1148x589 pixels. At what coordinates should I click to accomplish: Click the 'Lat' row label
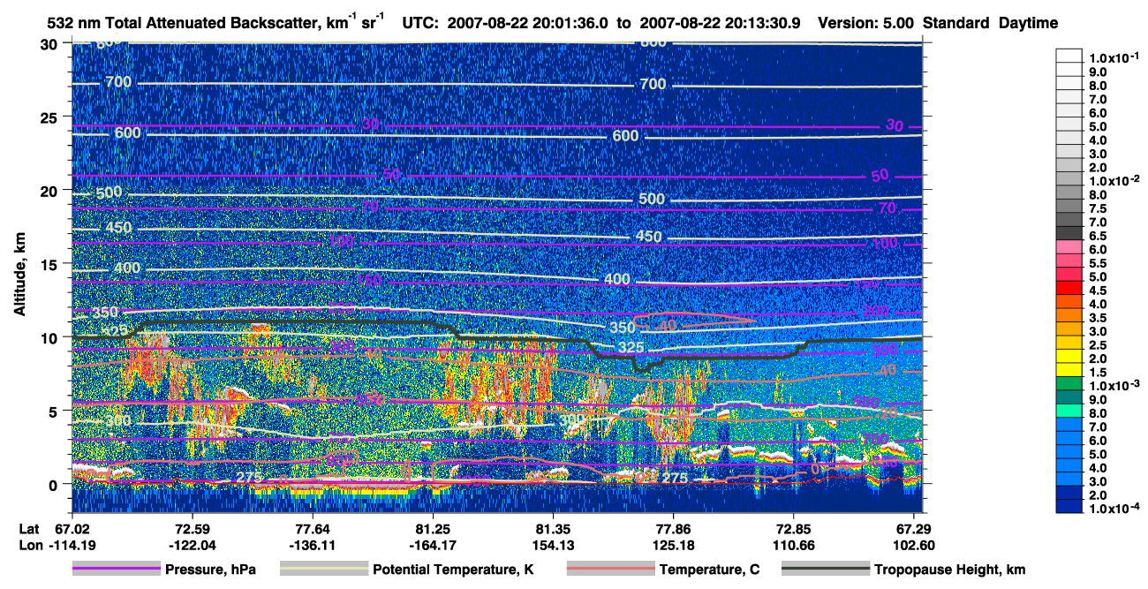(29, 528)
